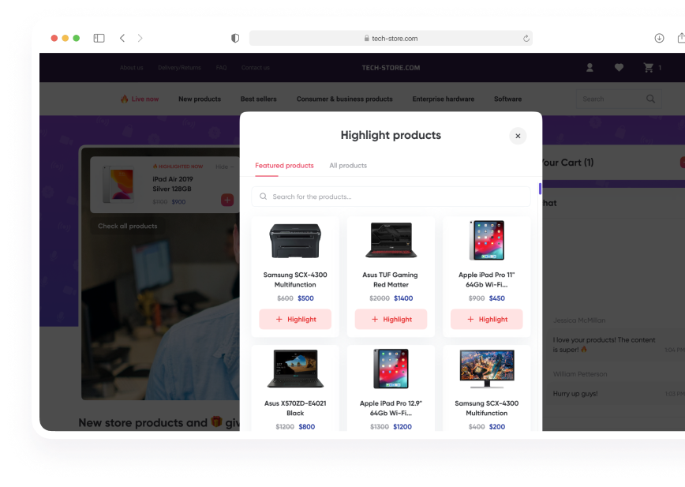
Task: Click the Asus X570ZD-E4021 product image
Action: pos(295,369)
